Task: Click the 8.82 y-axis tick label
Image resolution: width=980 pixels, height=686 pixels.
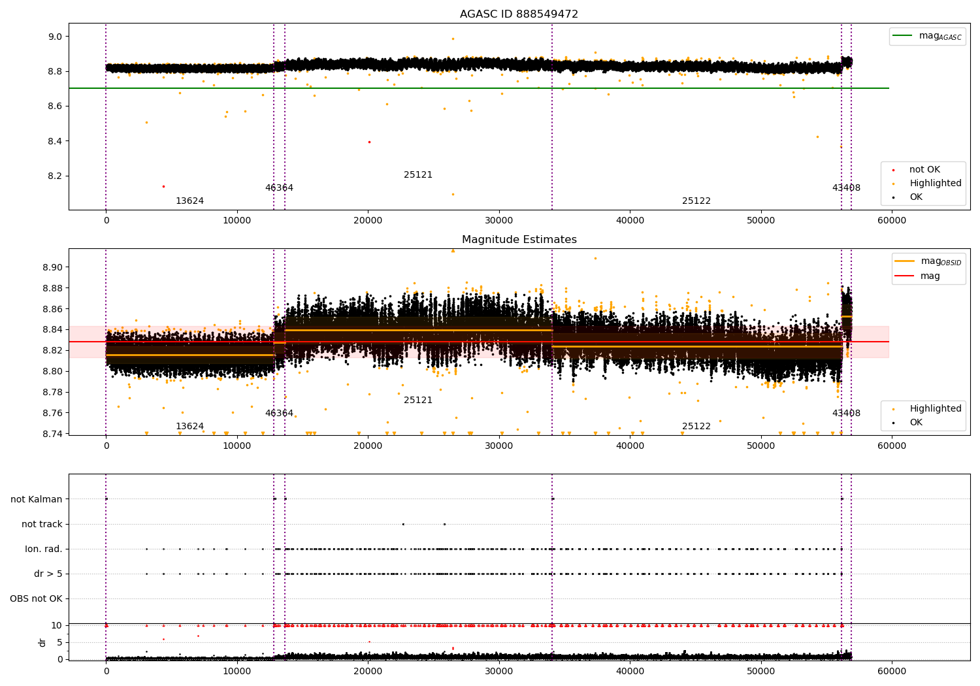Action: pyautogui.click(x=54, y=351)
